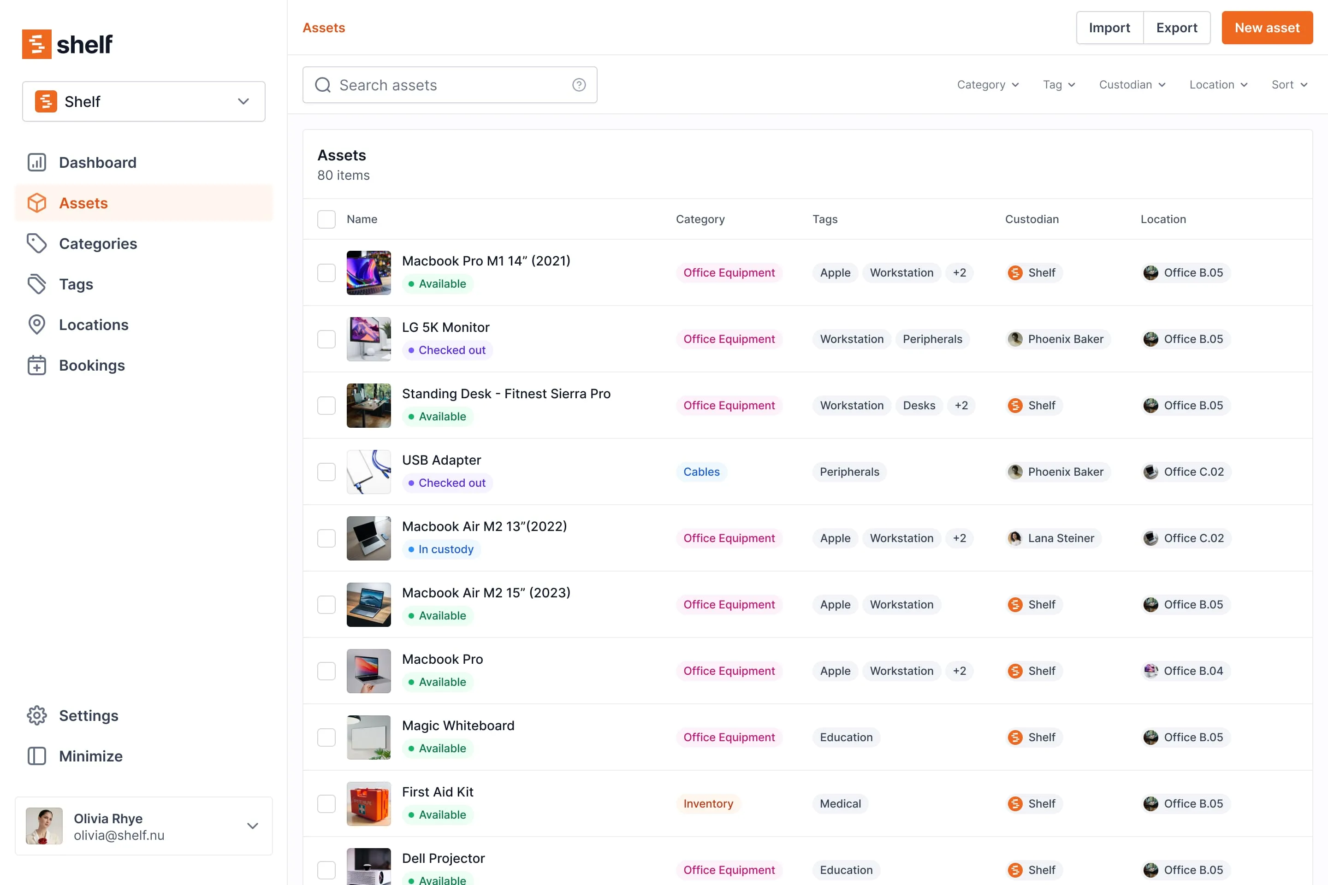
Task: Navigate to Categories section
Action: tap(97, 243)
